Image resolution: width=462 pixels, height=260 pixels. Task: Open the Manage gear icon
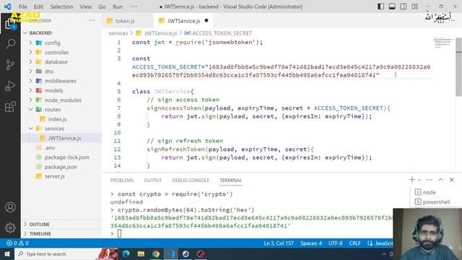(10, 227)
